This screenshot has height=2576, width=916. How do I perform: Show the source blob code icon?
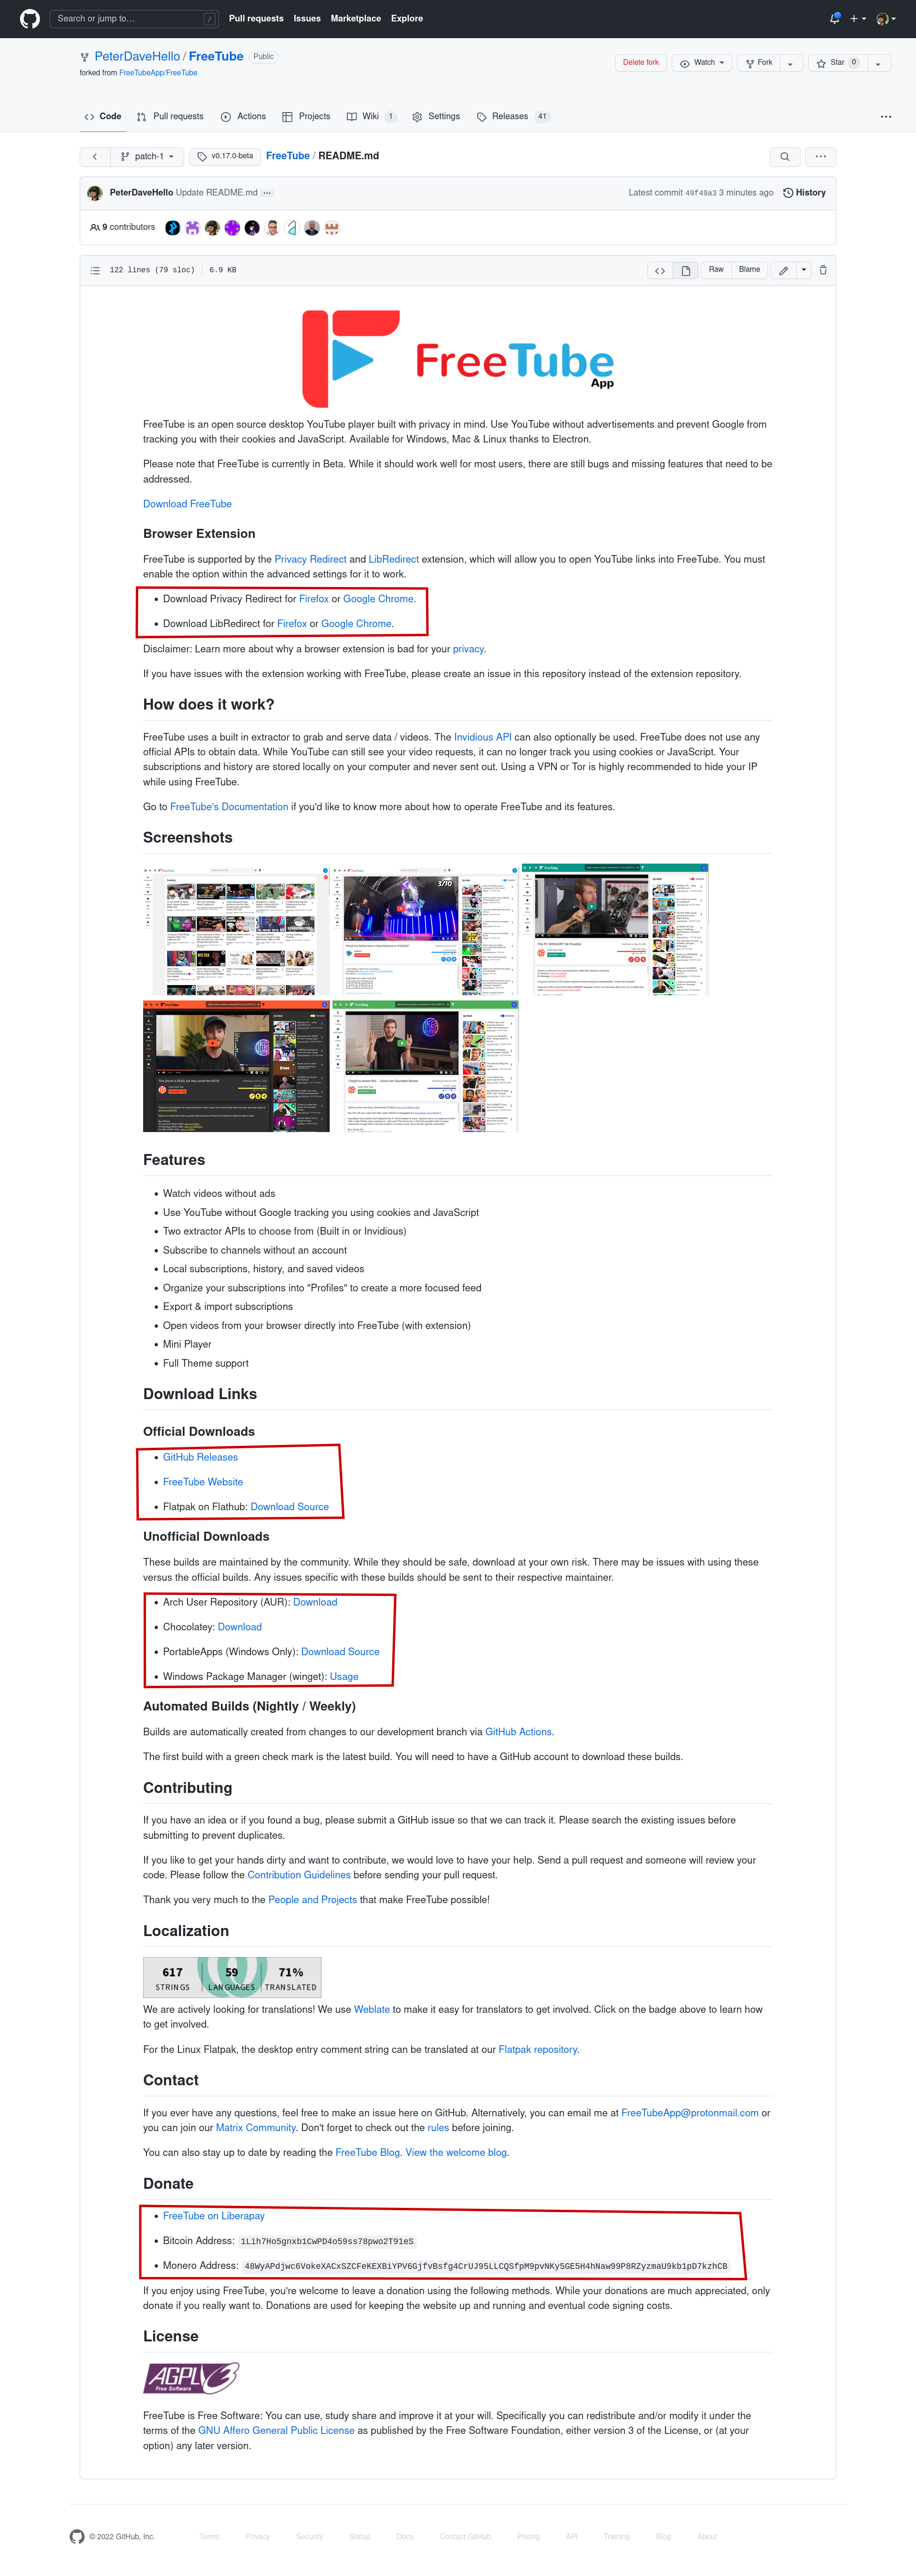660,270
